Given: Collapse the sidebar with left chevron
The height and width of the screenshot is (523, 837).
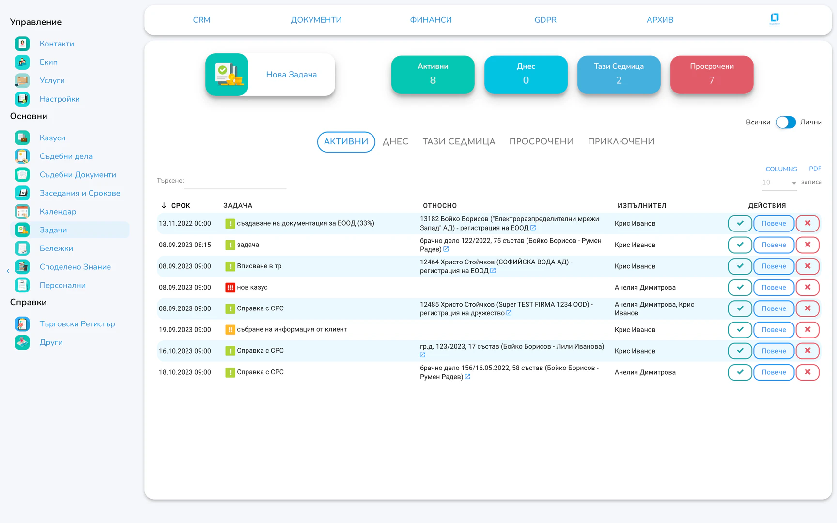Looking at the screenshot, I should [x=8, y=271].
